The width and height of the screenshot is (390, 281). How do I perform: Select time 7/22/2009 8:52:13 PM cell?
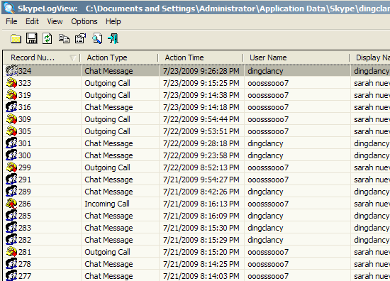point(201,167)
